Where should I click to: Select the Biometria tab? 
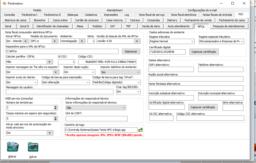39,20
